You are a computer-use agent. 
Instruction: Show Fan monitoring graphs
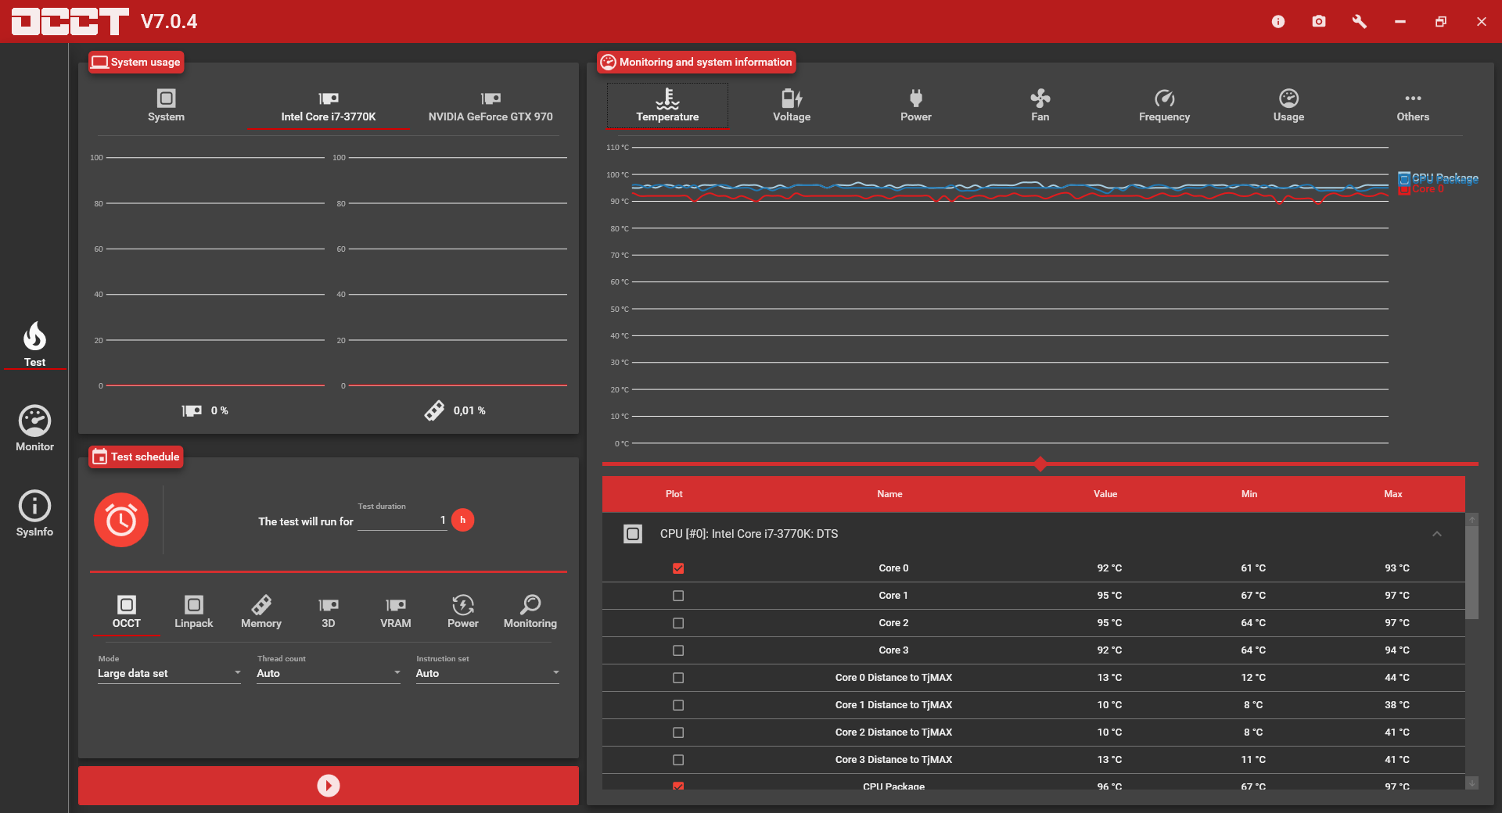1040,105
